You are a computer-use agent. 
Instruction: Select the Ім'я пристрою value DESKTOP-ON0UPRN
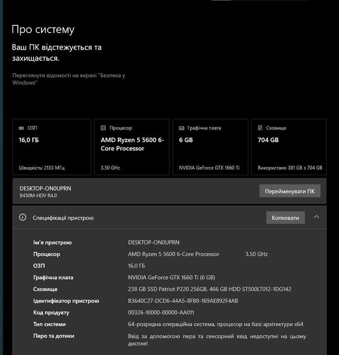pyautogui.click(x=154, y=242)
